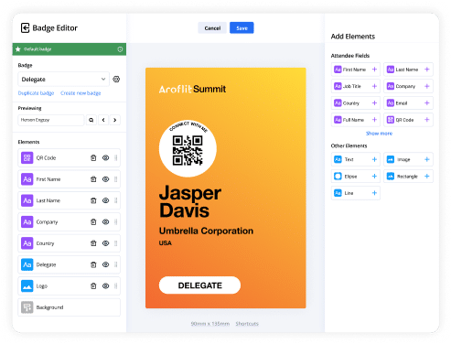451x344 pixels.
Task: Delete the Last Name element
Action: point(93,200)
